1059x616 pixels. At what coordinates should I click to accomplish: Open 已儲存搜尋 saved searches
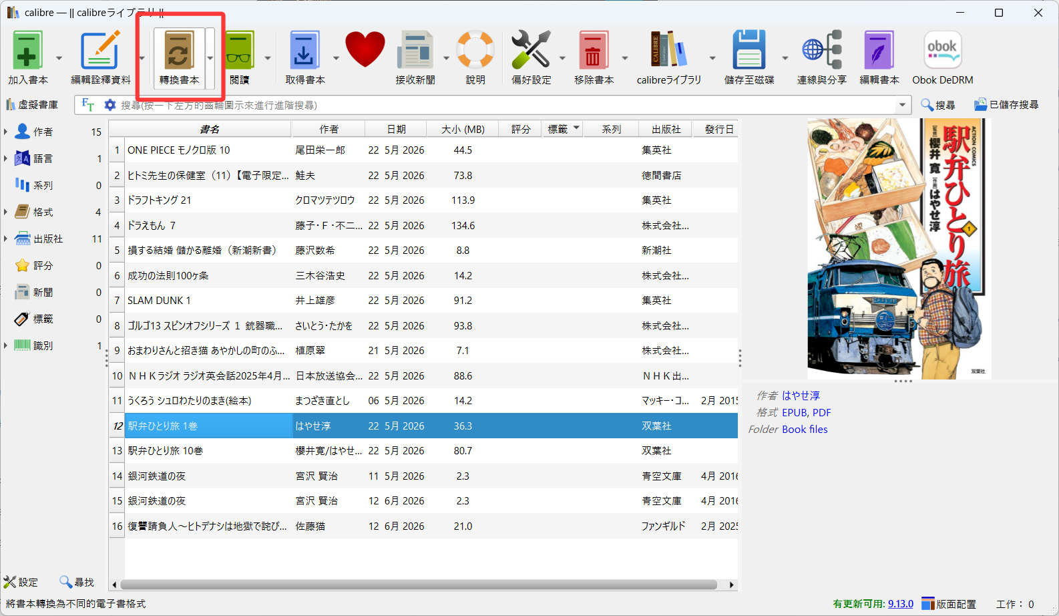[1006, 105]
